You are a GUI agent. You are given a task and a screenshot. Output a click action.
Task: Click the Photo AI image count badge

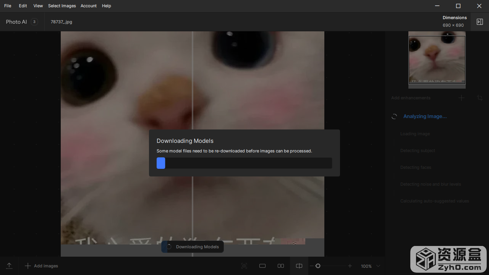34,22
